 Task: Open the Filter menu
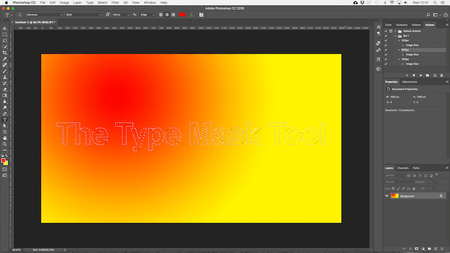tap(115, 3)
